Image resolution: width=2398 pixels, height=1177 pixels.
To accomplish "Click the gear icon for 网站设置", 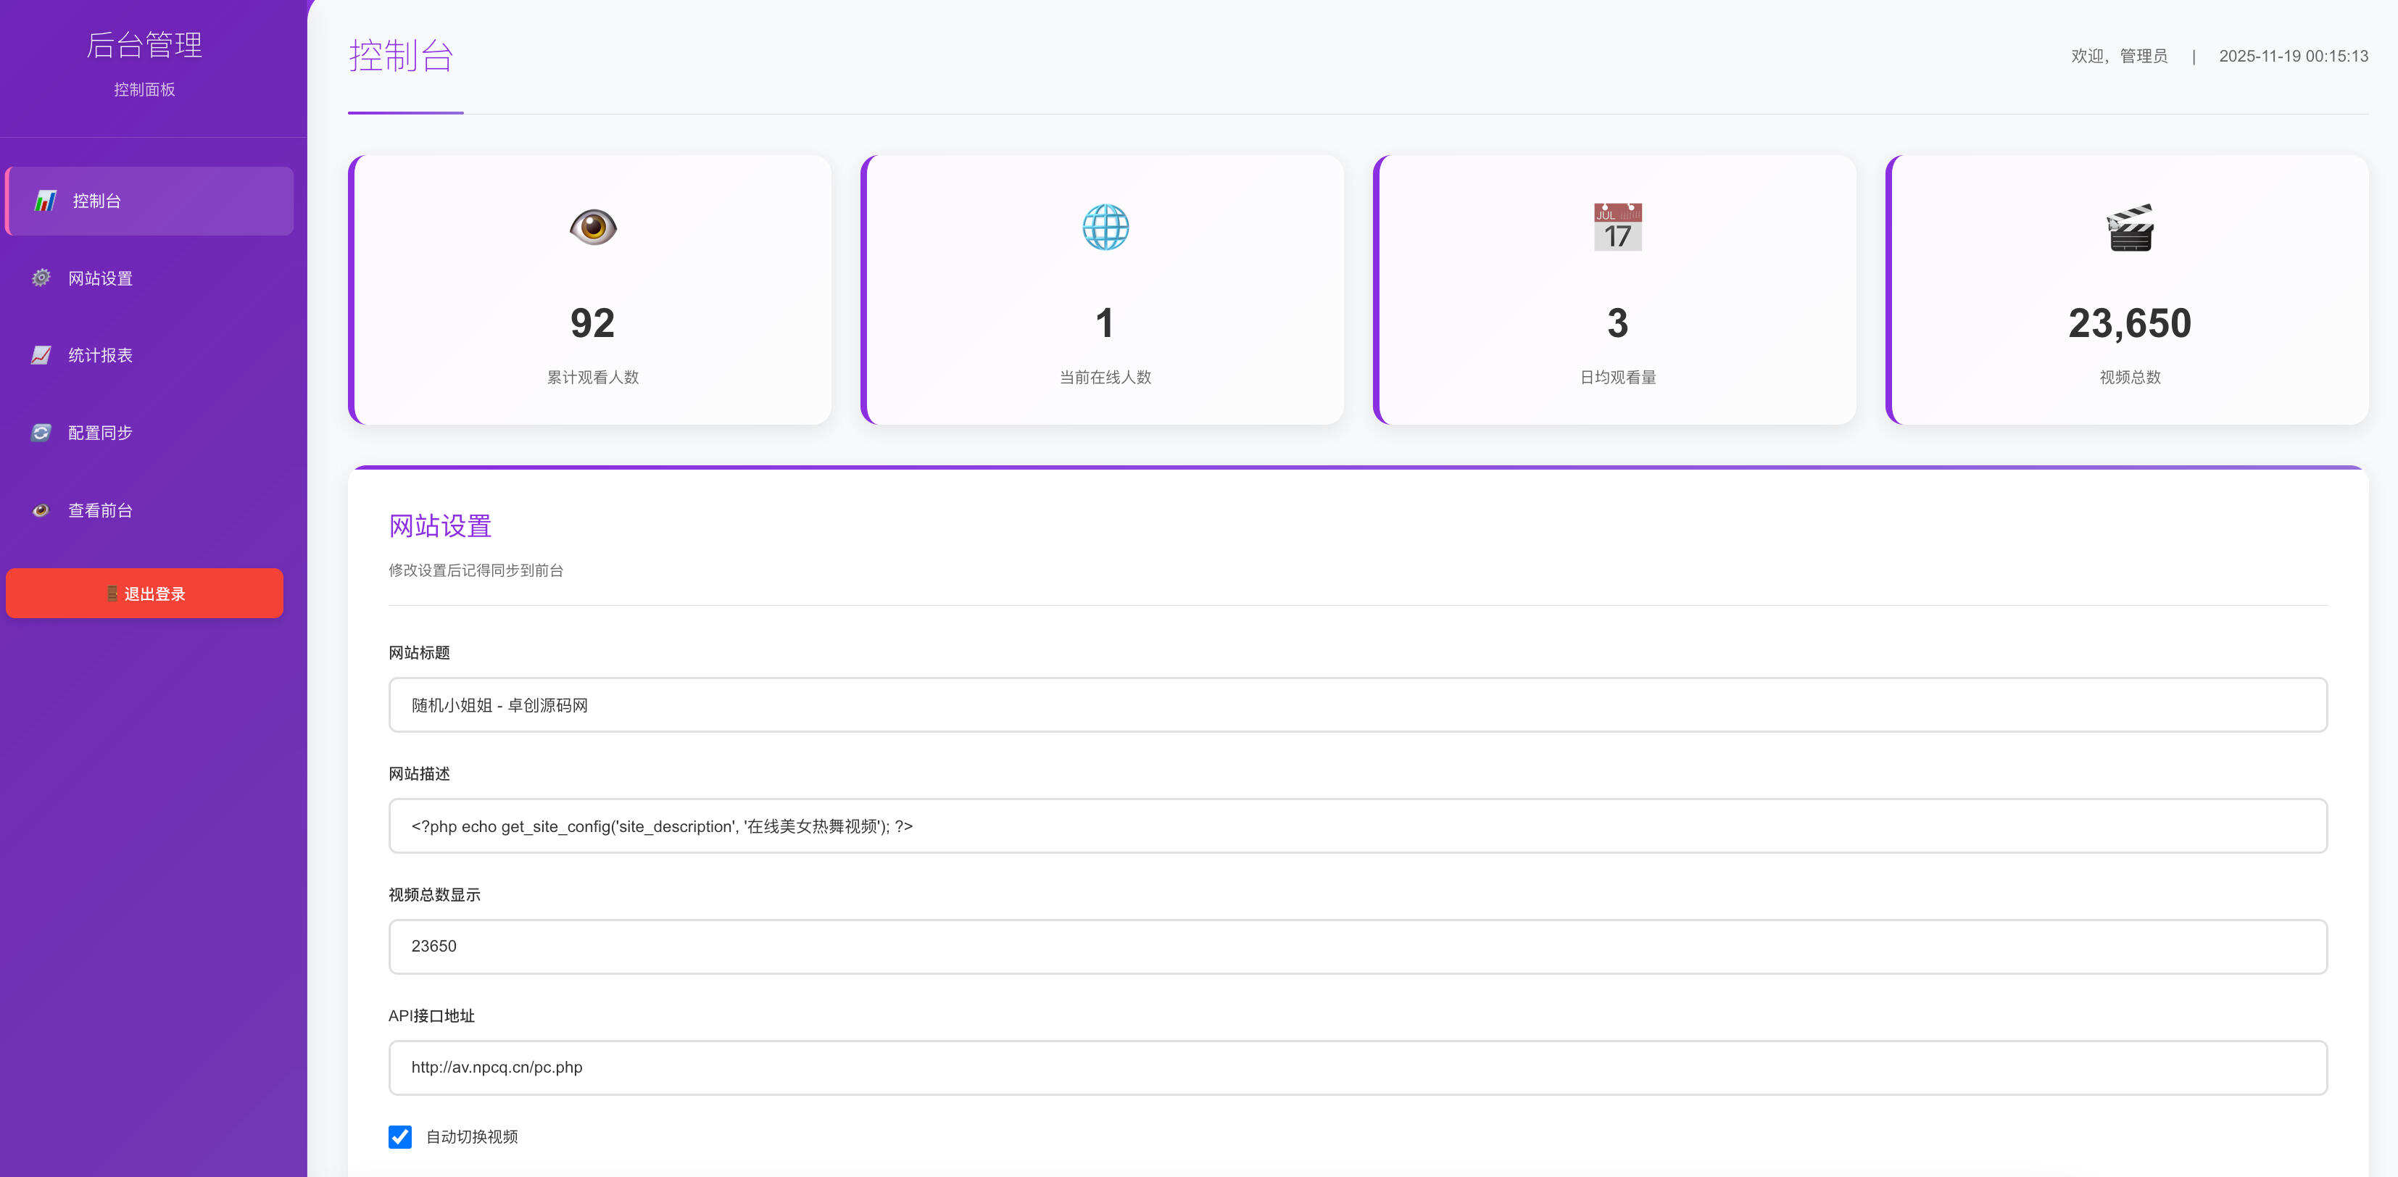I will click(41, 278).
